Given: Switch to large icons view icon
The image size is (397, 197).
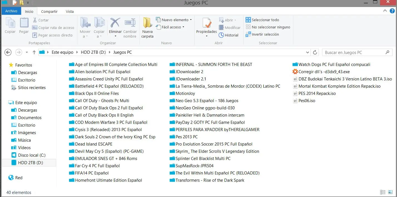Looking at the screenshot, I should tap(390, 192).
